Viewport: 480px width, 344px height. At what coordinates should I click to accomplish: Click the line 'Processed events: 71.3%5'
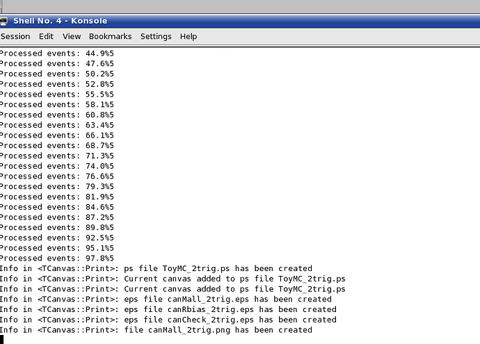[x=57, y=156]
